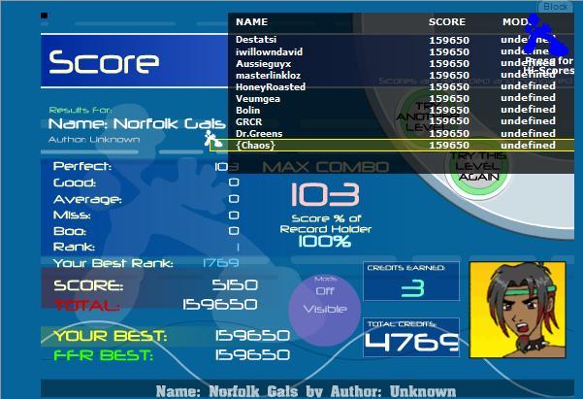Click the Max Combo 103 number
The width and height of the screenshot is (583, 399).
323,194
